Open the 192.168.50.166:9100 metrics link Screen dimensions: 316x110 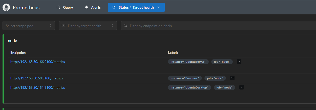(38, 62)
